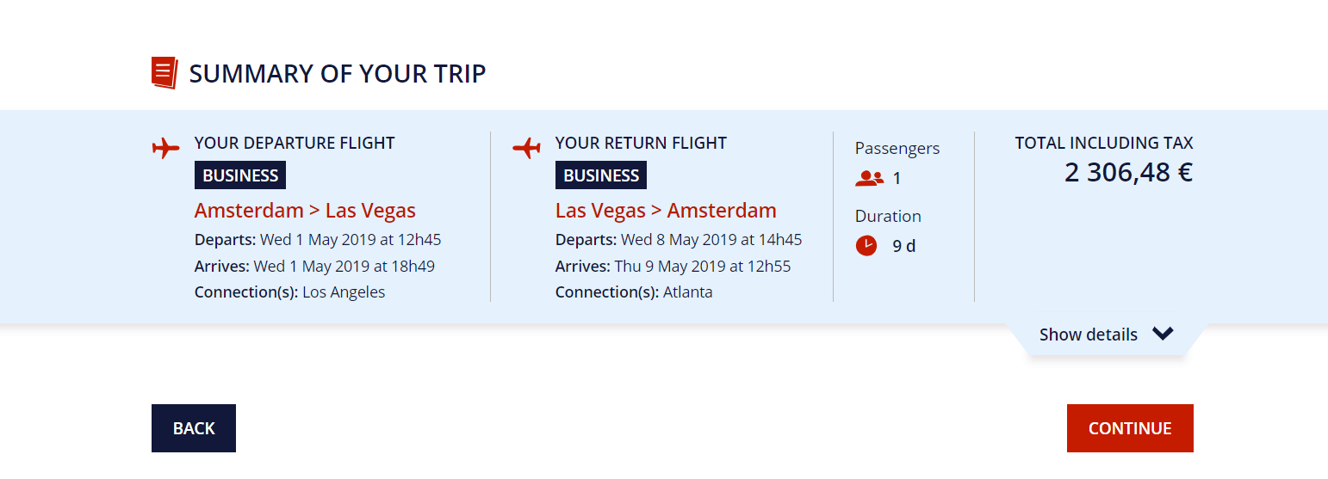Viewport: 1328px width, 479px height.
Task: Select the Amsterdam > Las Vegas route
Action: (305, 211)
